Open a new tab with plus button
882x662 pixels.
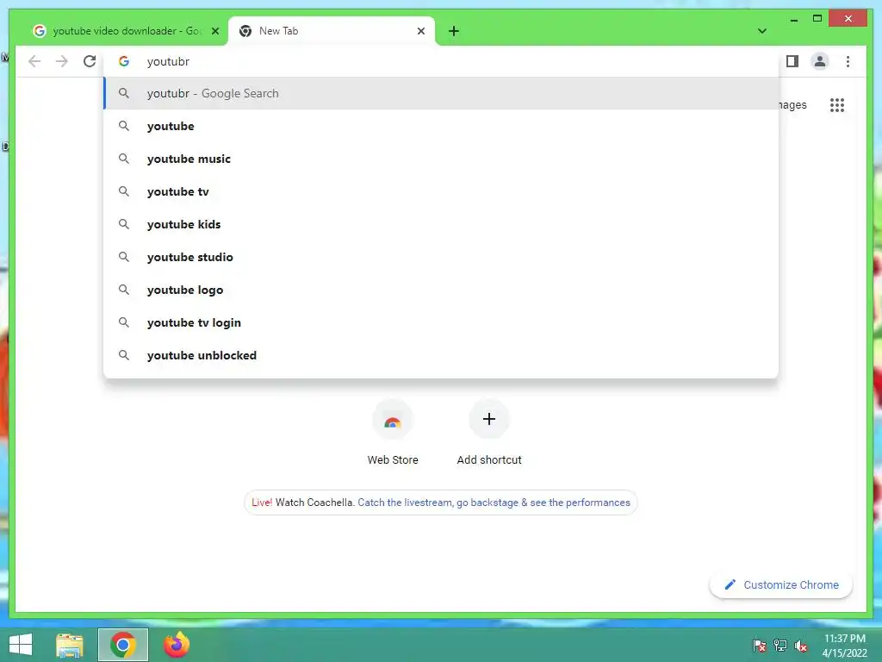[x=454, y=31]
